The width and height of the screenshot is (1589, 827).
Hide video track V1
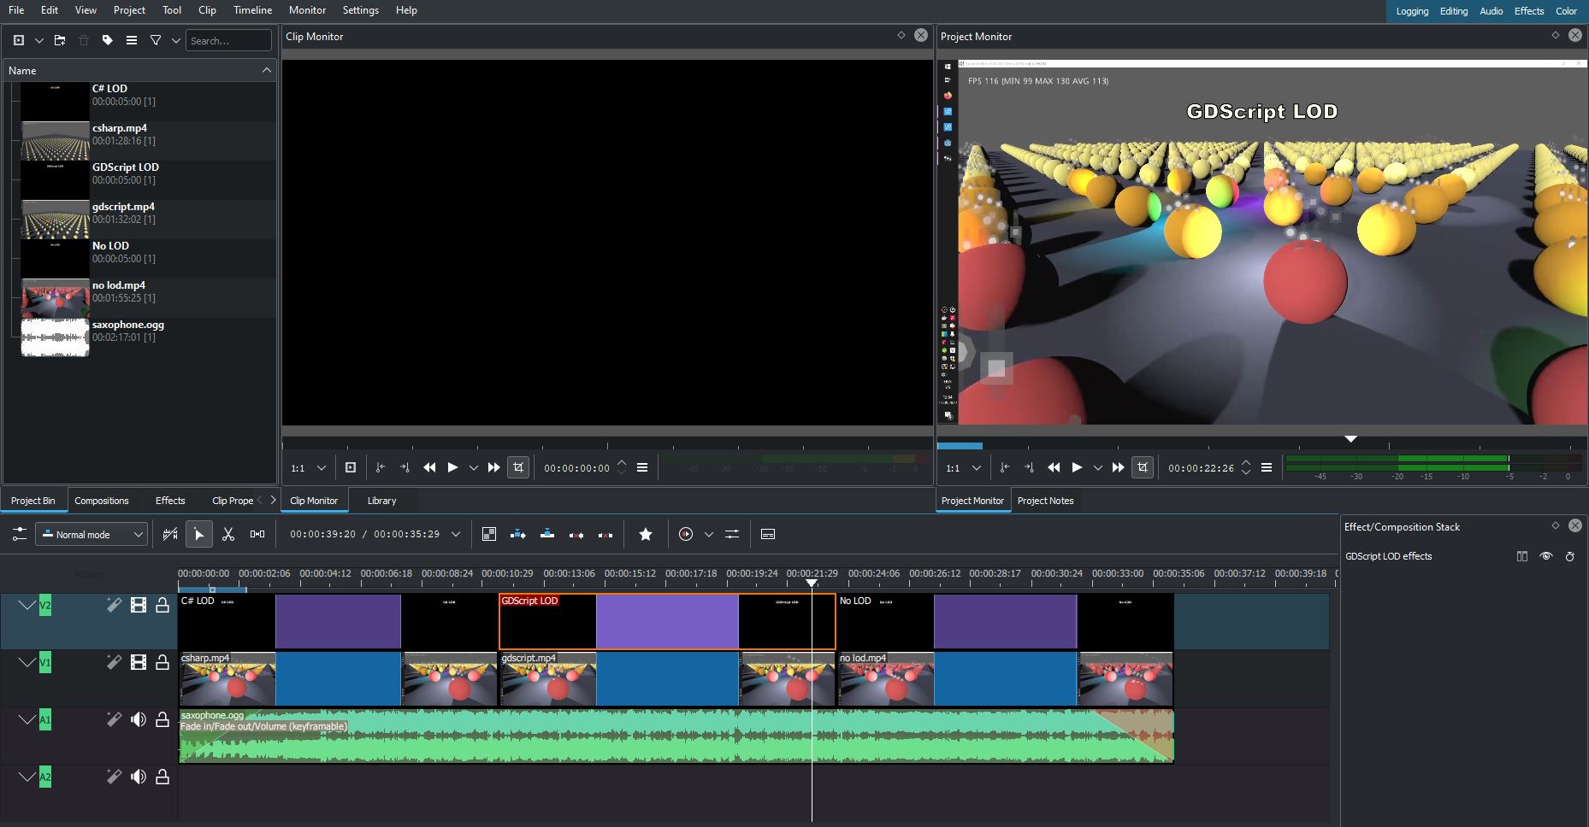[138, 662]
